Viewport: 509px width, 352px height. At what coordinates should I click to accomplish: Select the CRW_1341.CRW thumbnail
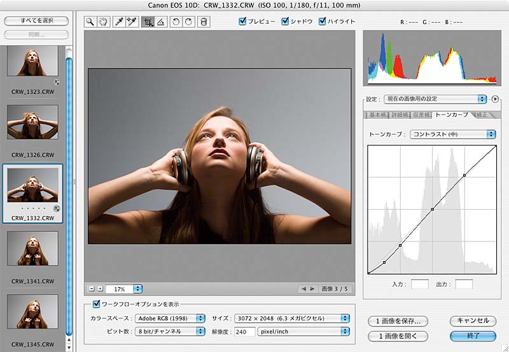(x=33, y=248)
